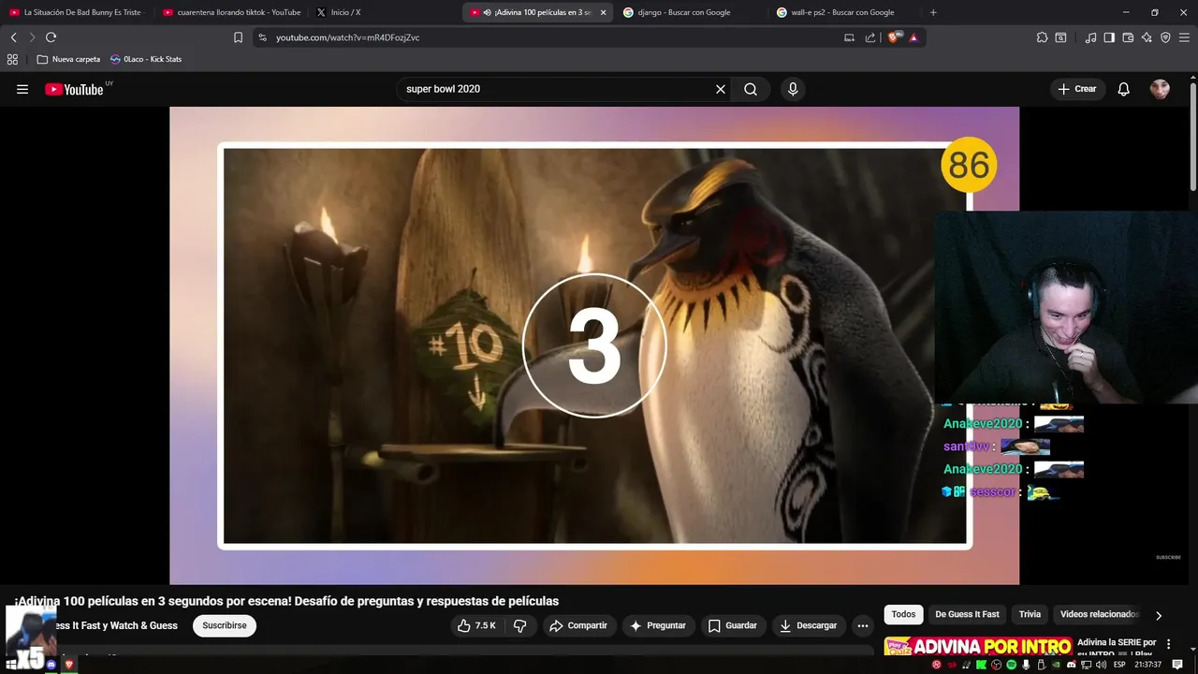The width and height of the screenshot is (1198, 674).
Task: Open the 'Adivina por Intro' video thumbnail
Action: [978, 646]
